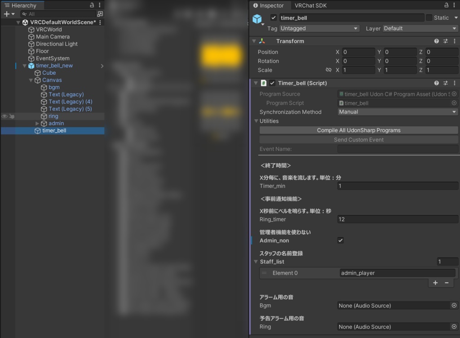This screenshot has width=460, height=338.
Task: Open object picker for Program Source
Action: click(454, 94)
